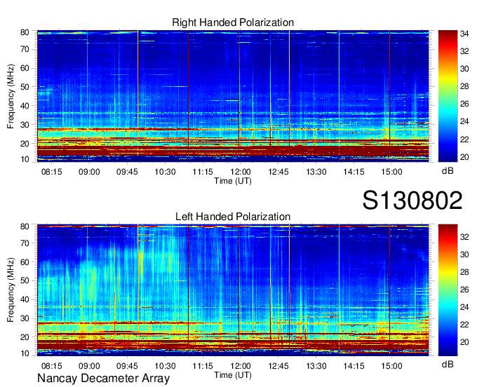This screenshot has height=387, width=477.
Task: Click the Left Handed plot color bar
Action: pyautogui.click(x=448, y=290)
